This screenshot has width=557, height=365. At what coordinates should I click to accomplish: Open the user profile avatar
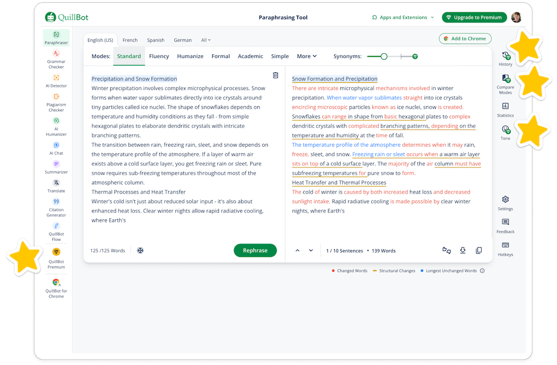pyautogui.click(x=516, y=17)
